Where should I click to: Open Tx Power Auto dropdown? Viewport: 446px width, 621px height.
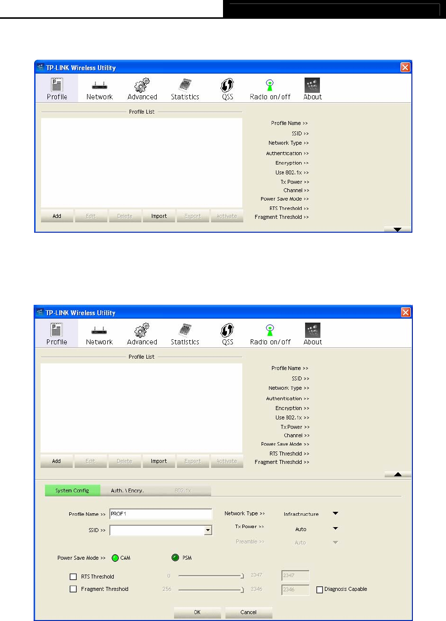point(335,529)
